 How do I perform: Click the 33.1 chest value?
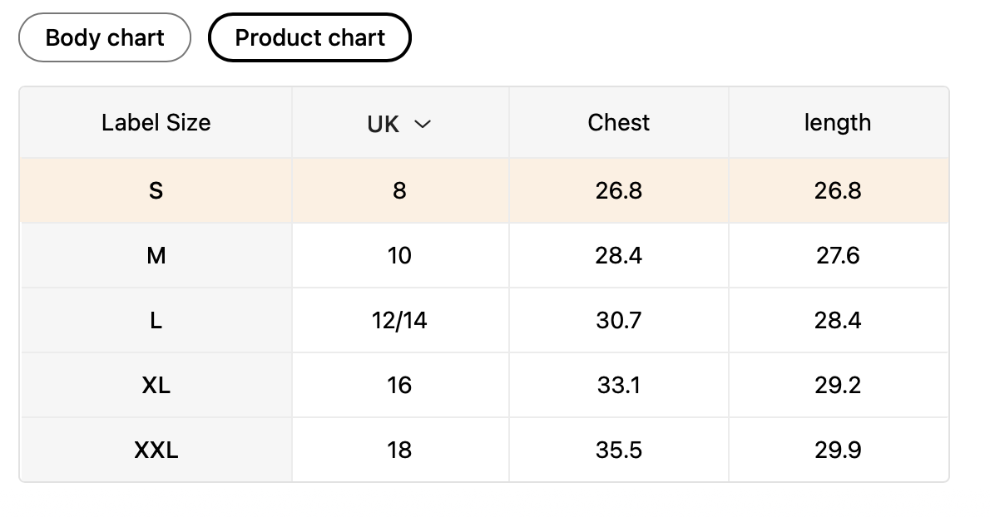(618, 386)
